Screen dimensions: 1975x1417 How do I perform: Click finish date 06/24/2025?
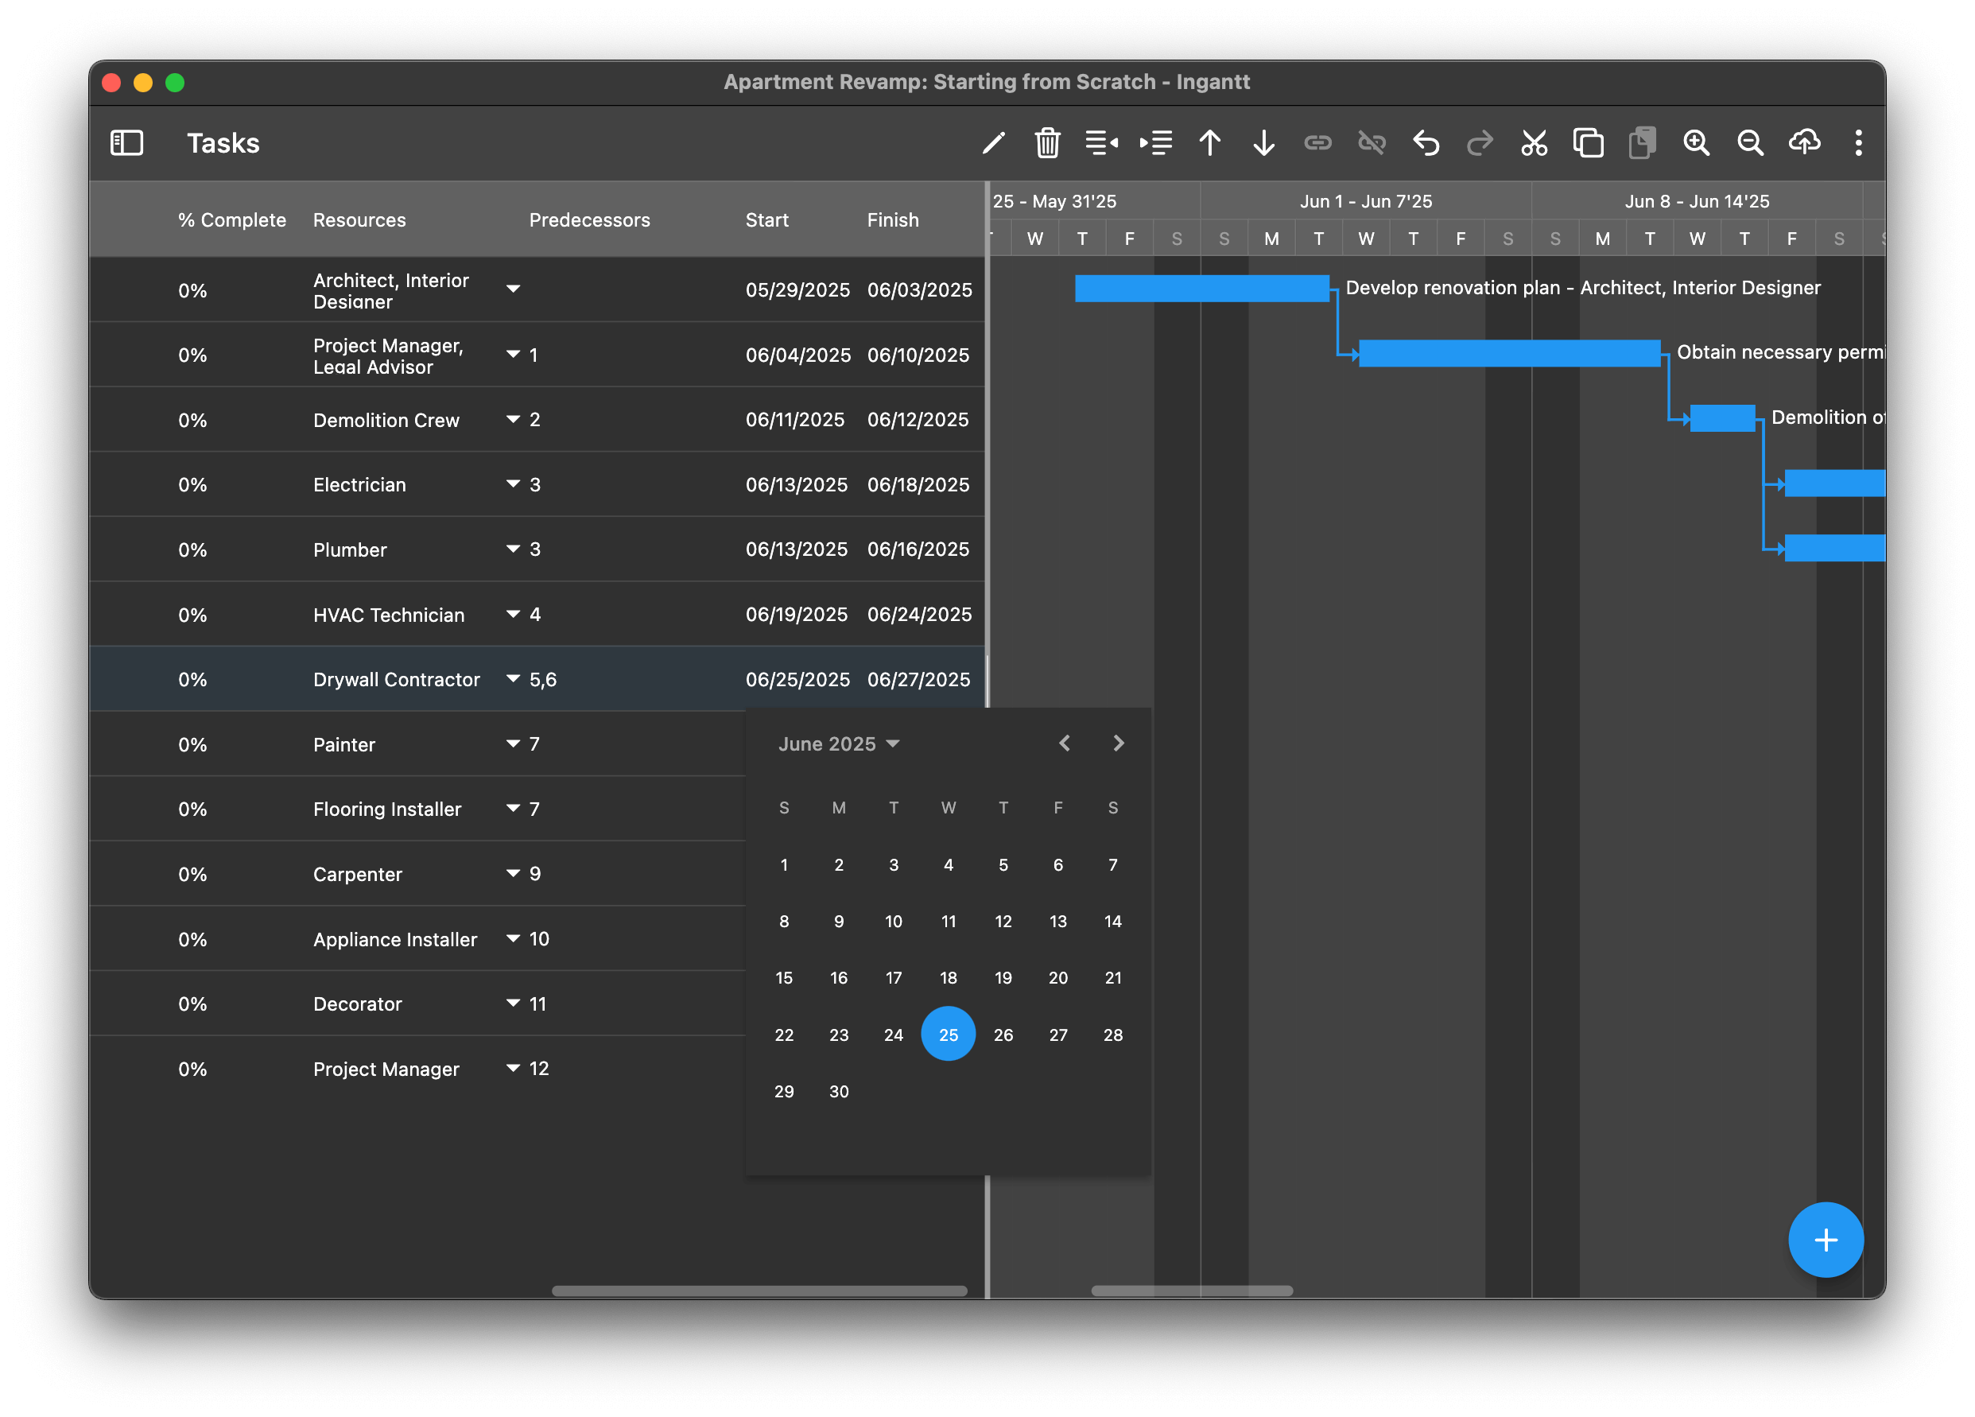(x=920, y=615)
